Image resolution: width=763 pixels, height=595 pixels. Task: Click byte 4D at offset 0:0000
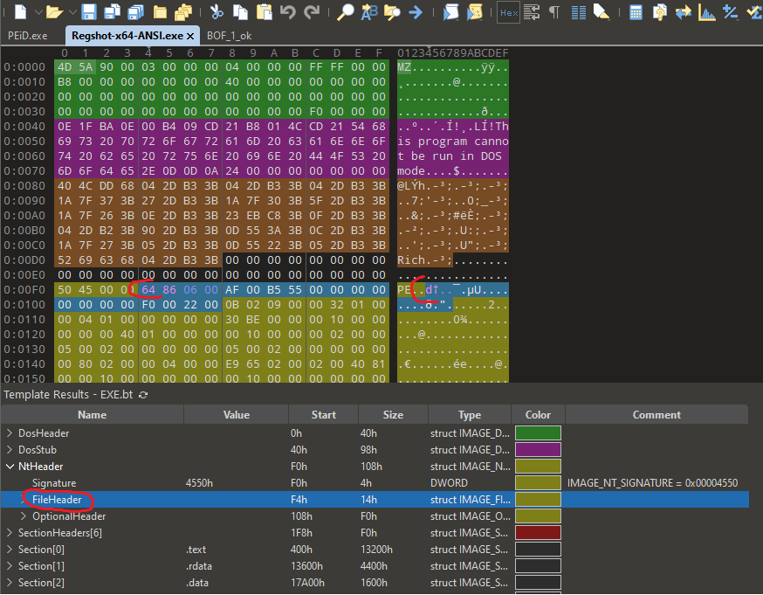point(65,67)
